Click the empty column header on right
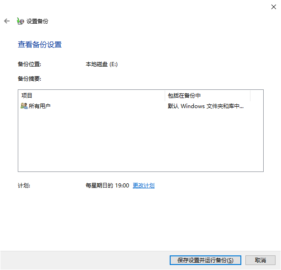The height and width of the screenshot is (270, 281). pos(256,95)
